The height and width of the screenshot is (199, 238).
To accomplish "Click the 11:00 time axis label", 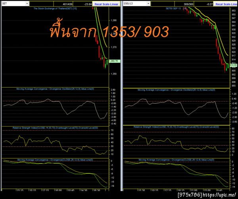I will click(194, 190).
